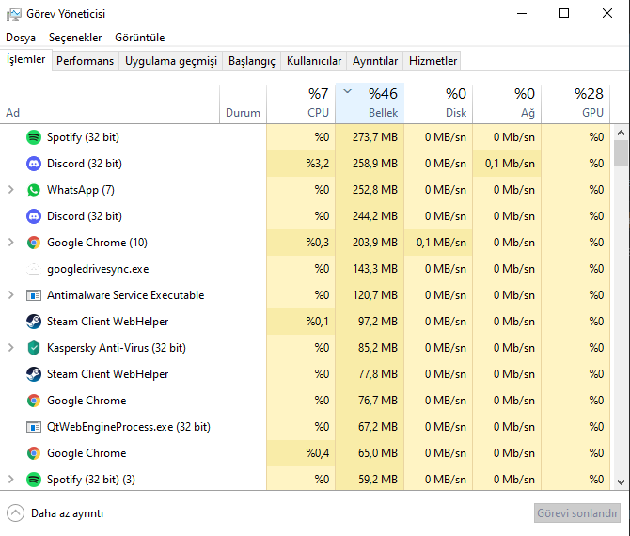The height and width of the screenshot is (536, 630).
Task: Collapse details with Daha az ayrıntı arrow
Action: tap(15, 513)
